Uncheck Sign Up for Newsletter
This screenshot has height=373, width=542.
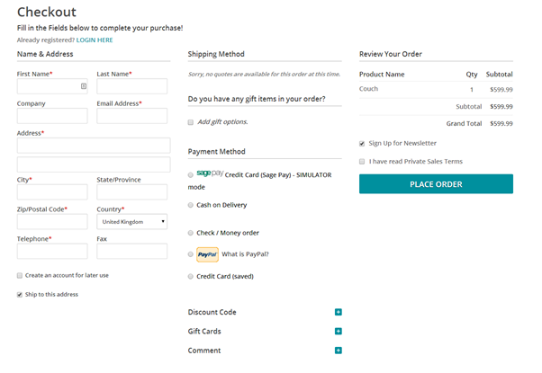pyautogui.click(x=362, y=144)
